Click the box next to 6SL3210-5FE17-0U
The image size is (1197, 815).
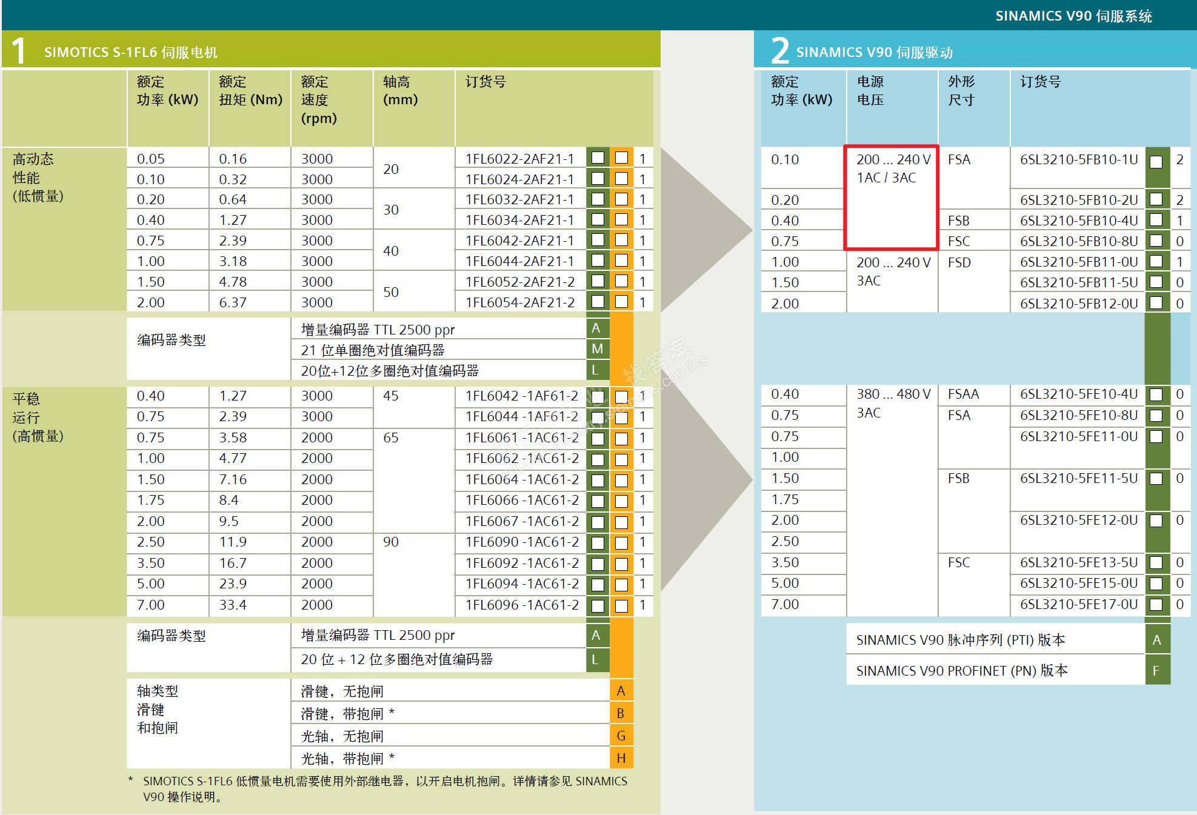(1156, 604)
